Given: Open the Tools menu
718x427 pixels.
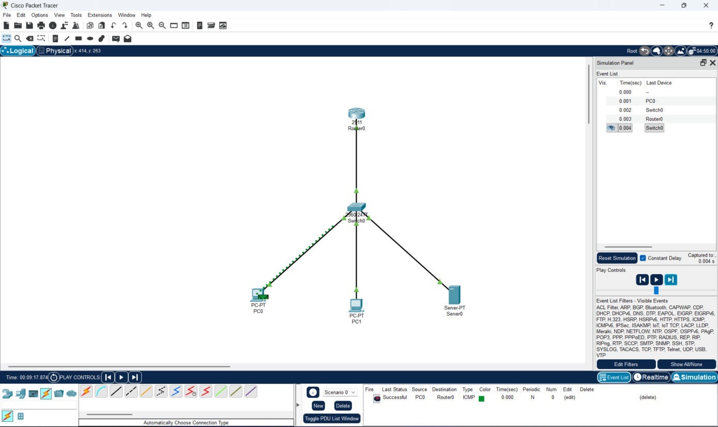Looking at the screenshot, I should pyautogui.click(x=76, y=15).
